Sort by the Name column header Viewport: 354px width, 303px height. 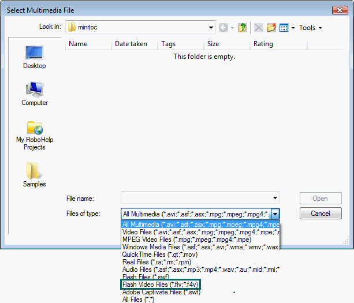coord(78,44)
